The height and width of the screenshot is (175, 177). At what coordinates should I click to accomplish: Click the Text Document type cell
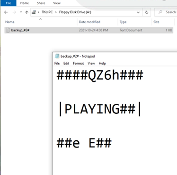(x=131, y=30)
